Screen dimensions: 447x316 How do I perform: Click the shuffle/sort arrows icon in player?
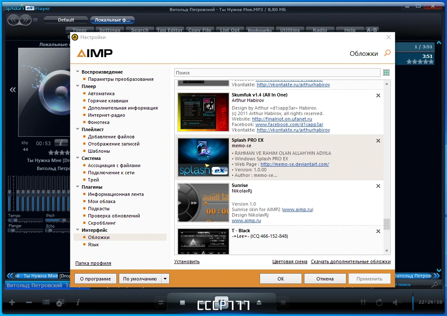coord(363,302)
